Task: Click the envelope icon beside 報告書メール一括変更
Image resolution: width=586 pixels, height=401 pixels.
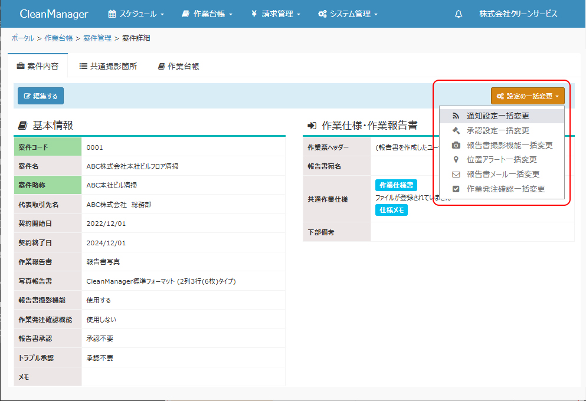Action: click(x=456, y=175)
